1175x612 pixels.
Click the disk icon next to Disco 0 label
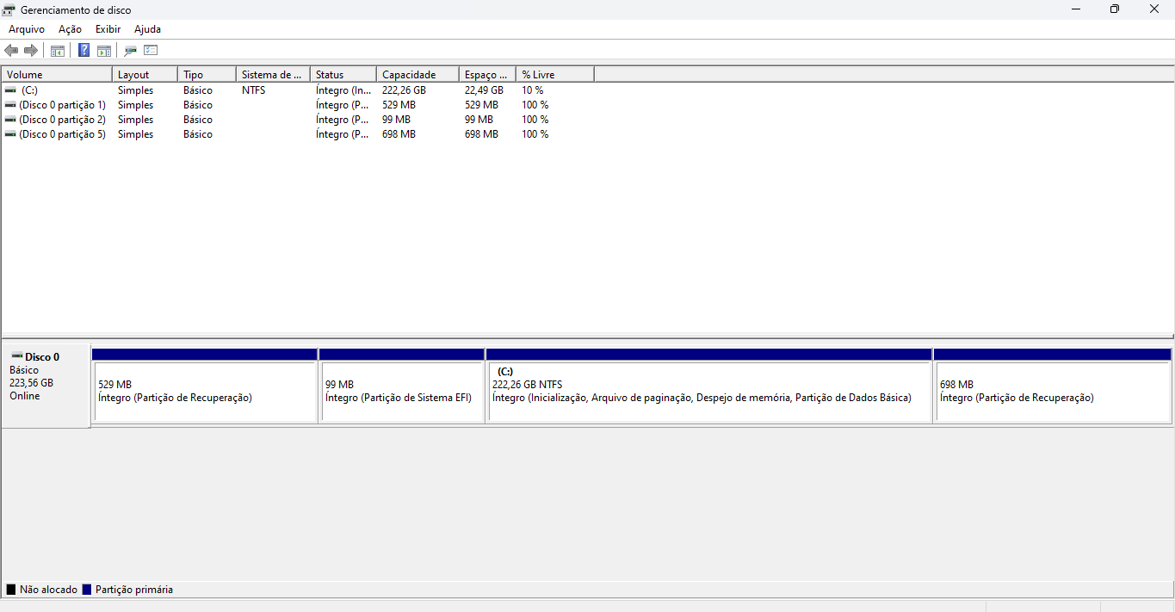[x=16, y=356]
